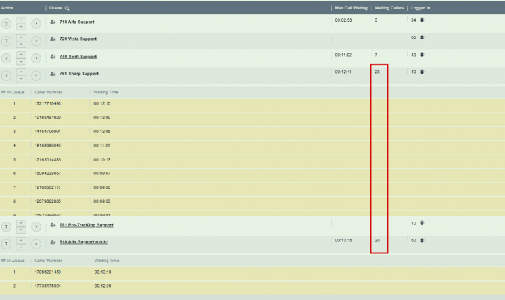Click max call waiting 00:12:11

[343, 72]
